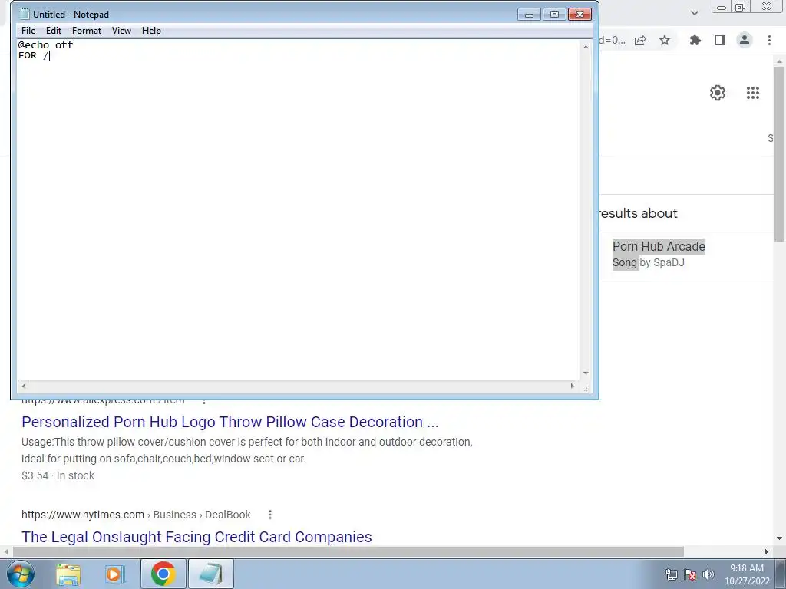Click the Notepad taskbar button
786x589 pixels.
211,574
